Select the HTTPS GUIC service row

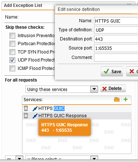pos(77,108)
